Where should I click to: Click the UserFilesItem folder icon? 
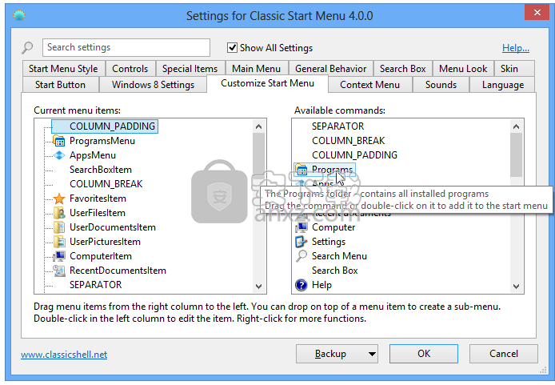click(59, 213)
